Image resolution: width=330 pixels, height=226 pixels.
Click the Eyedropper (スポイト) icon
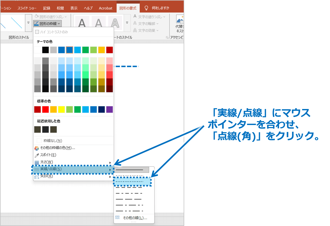point(37,155)
